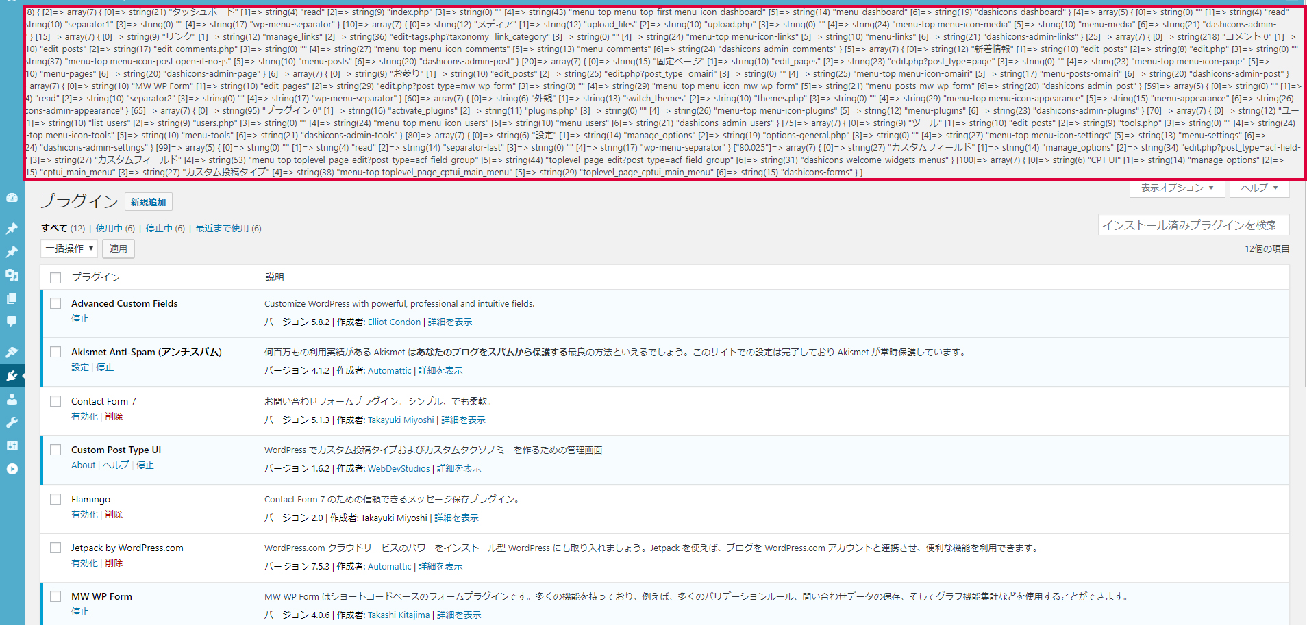Tick the select-all checkbox in table header
The width and height of the screenshot is (1307, 625).
[x=55, y=277]
